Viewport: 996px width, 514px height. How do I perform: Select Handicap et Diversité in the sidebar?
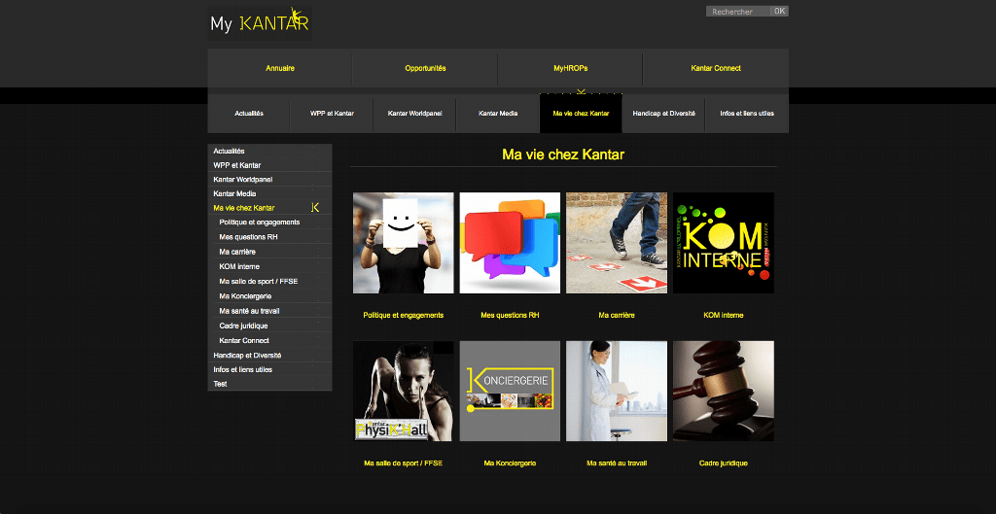coord(270,356)
